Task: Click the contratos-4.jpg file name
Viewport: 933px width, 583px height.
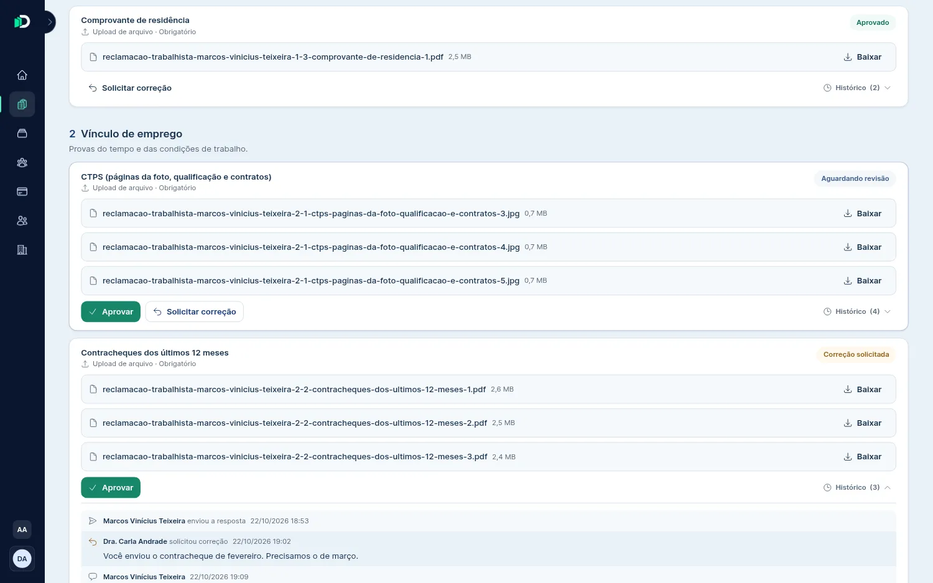Action: click(x=311, y=247)
